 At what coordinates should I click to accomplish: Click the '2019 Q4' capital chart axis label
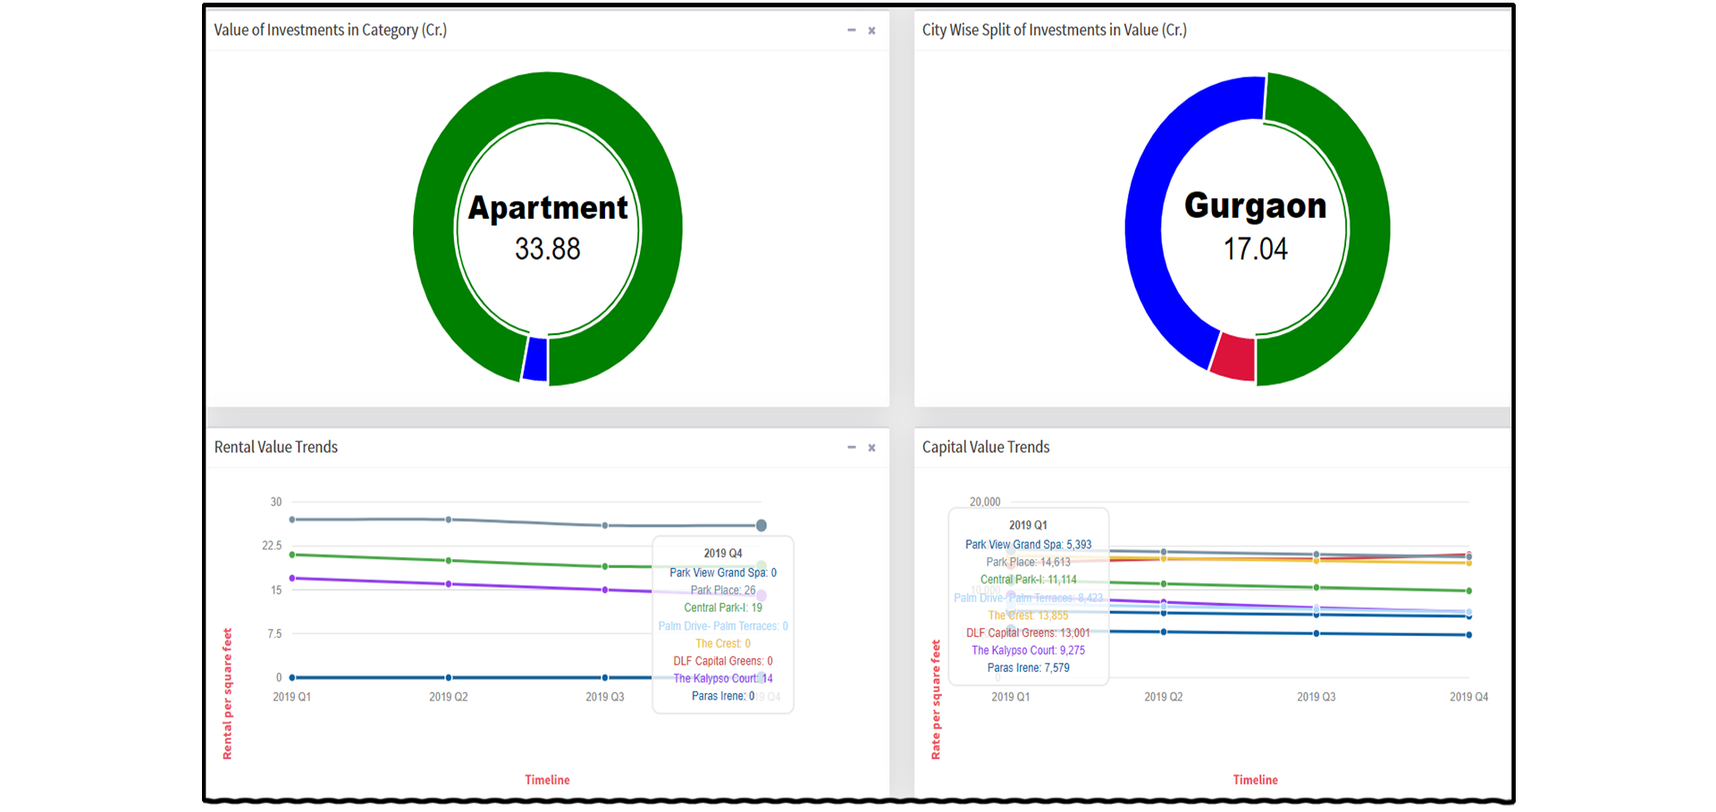1469,697
